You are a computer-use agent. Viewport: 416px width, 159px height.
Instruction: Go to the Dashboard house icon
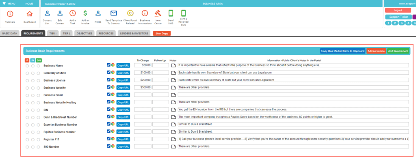(30, 14)
